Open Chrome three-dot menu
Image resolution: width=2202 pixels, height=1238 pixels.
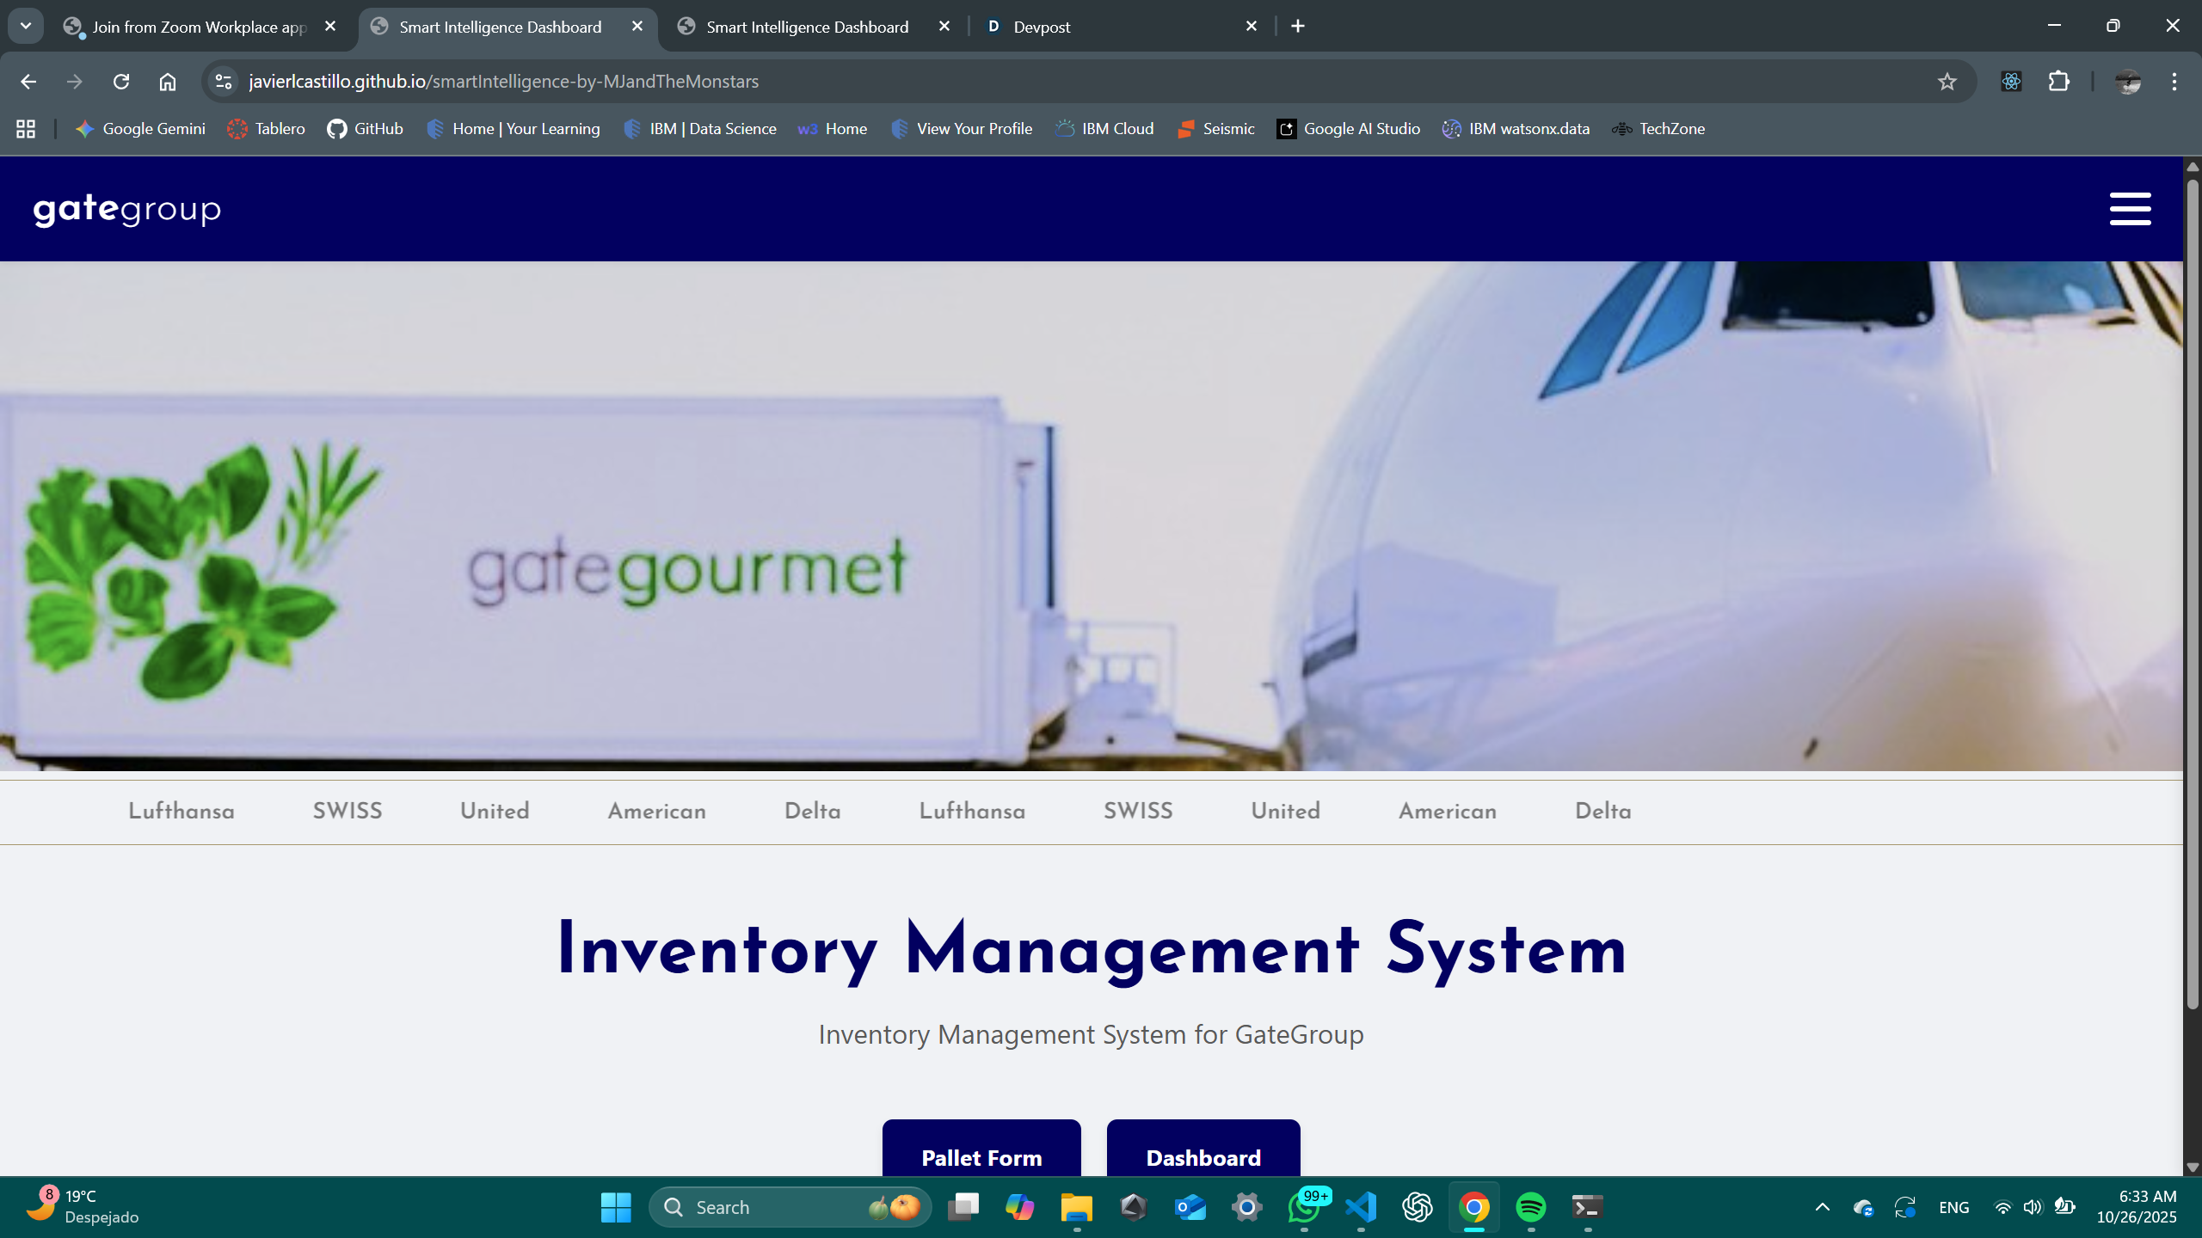2174,82
